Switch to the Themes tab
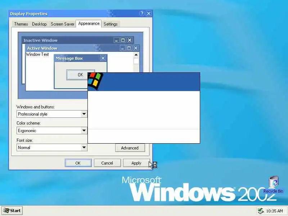This screenshot has height=216, width=288. tap(21, 24)
